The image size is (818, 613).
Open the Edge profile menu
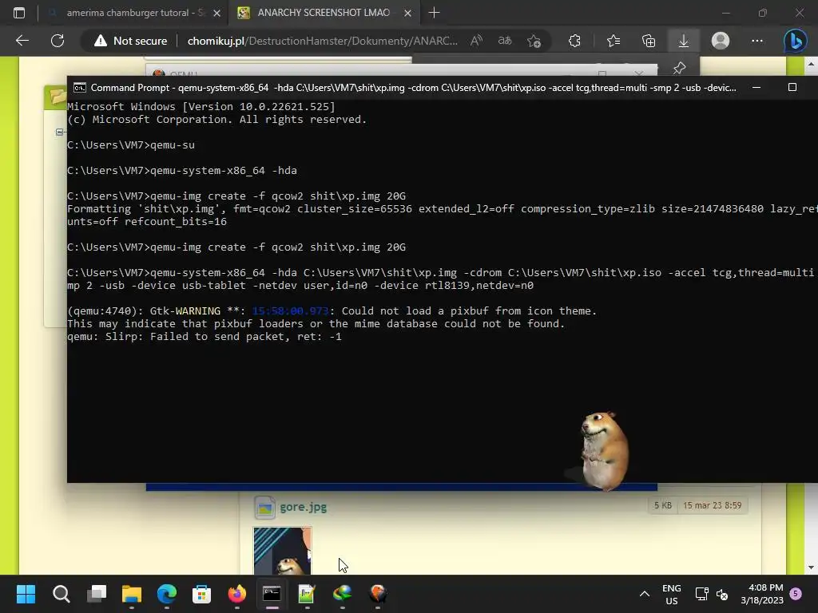tap(721, 41)
